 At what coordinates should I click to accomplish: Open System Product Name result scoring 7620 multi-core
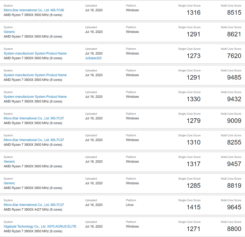(x=35, y=54)
